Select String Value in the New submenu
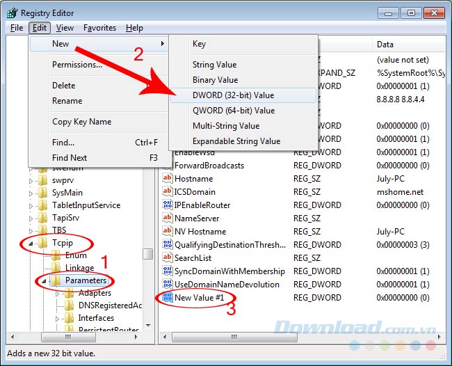Screen dimensions: 452x366 pyautogui.click(x=243, y=65)
